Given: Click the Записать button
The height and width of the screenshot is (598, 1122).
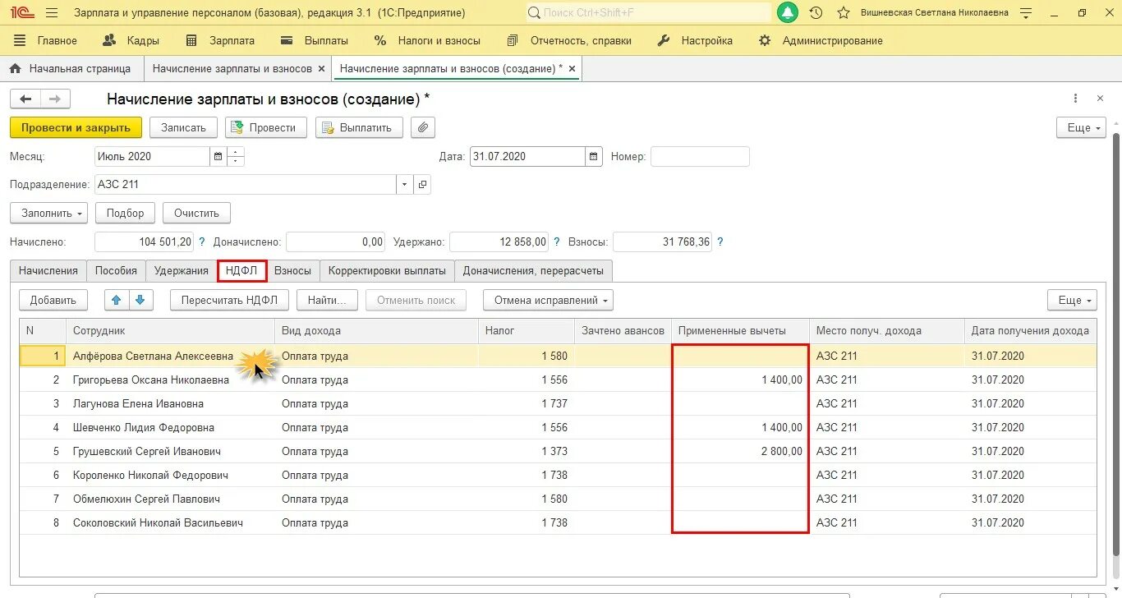Looking at the screenshot, I should pos(183,127).
